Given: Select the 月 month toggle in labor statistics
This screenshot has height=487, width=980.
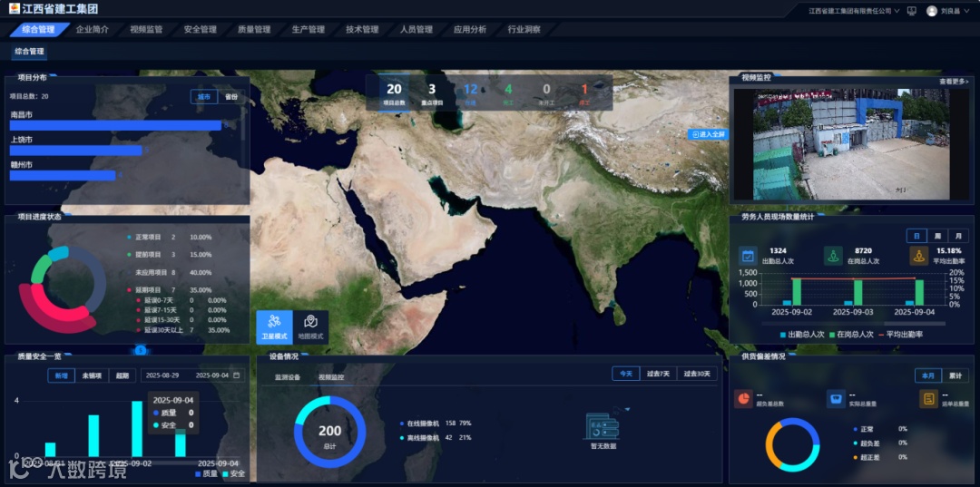Looking at the screenshot, I should pos(958,236).
